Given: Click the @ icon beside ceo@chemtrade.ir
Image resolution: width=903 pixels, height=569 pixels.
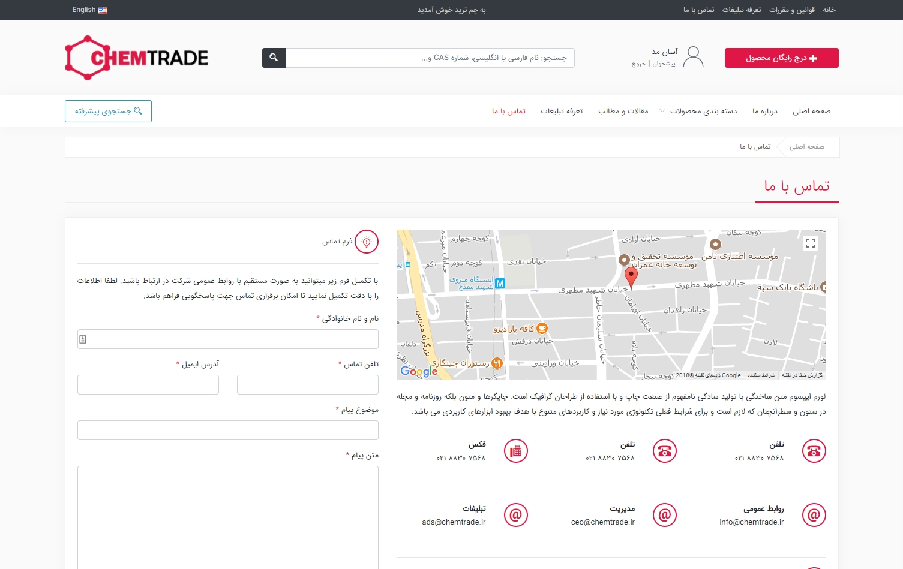Looking at the screenshot, I should 665,515.
